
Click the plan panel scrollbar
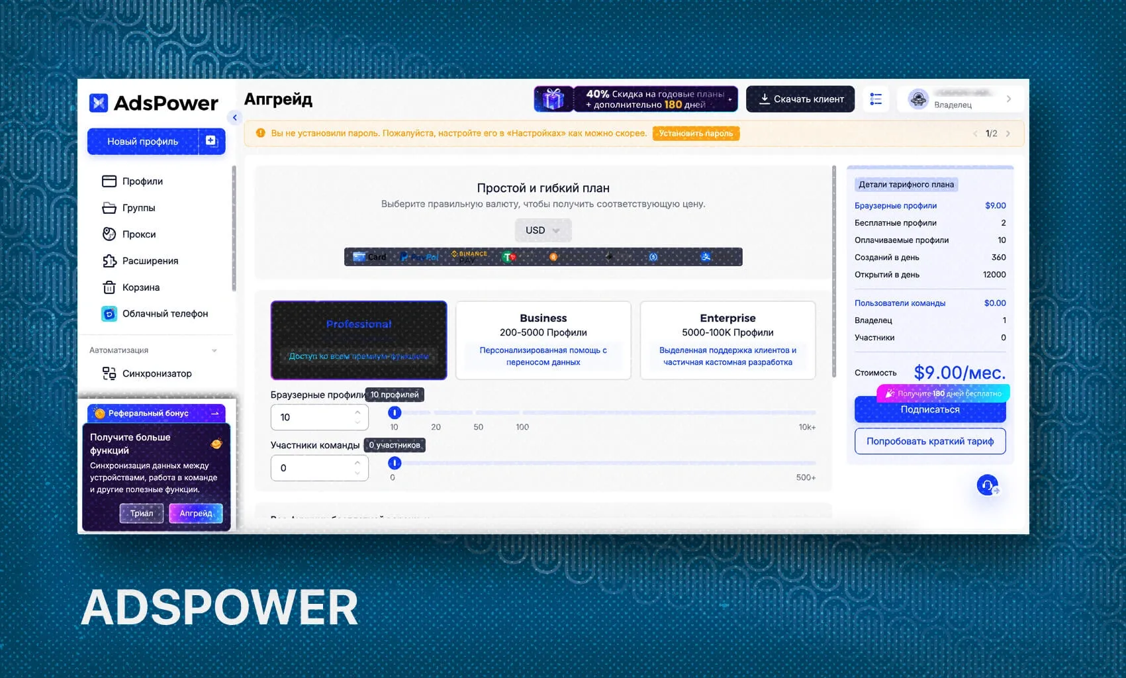pyautogui.click(x=834, y=271)
